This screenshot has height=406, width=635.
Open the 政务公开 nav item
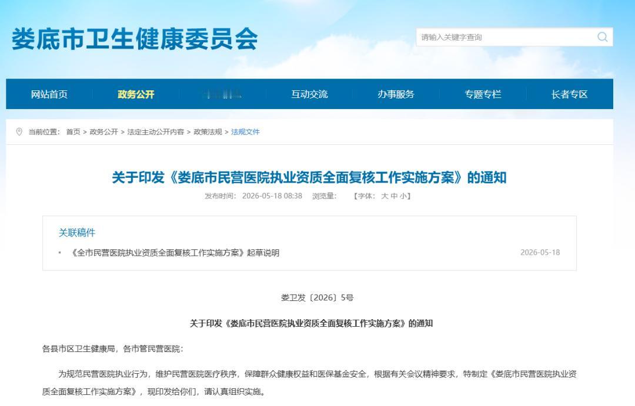click(x=136, y=94)
